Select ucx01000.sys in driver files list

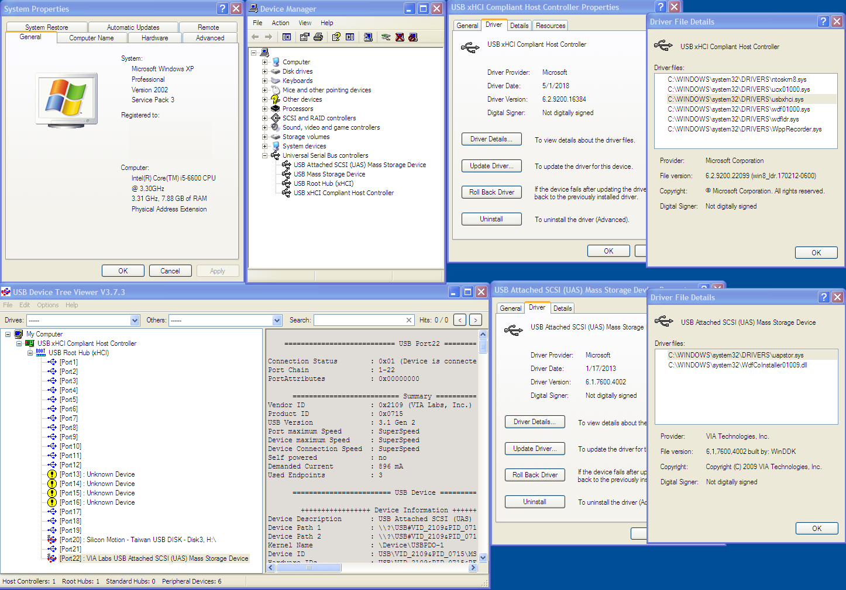tap(739, 89)
